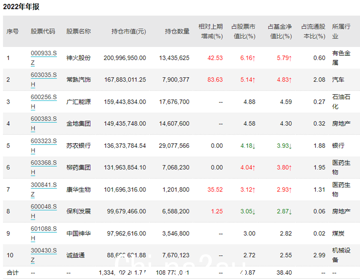The height and width of the screenshot is (279, 360).
Task: Select the industry cell 煤炭
Action: pos(338,233)
